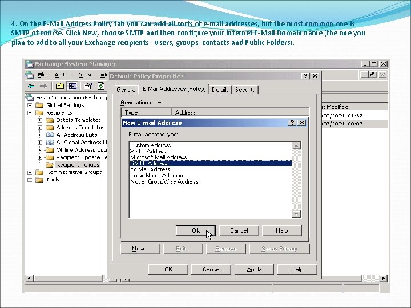The width and height of the screenshot is (411, 308).
Task: Click the address type list scroll-up arrow
Action: (296, 145)
